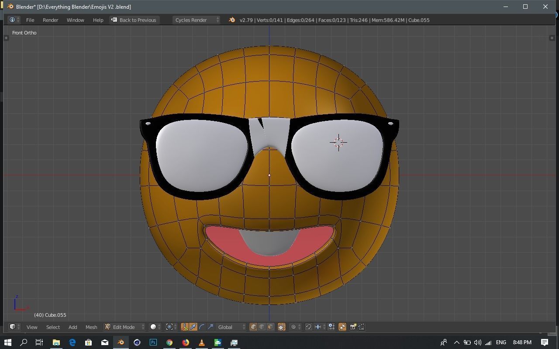Enable the rotate manipulator arc
Screen dimensions: 559x349
pyautogui.click(x=202, y=327)
